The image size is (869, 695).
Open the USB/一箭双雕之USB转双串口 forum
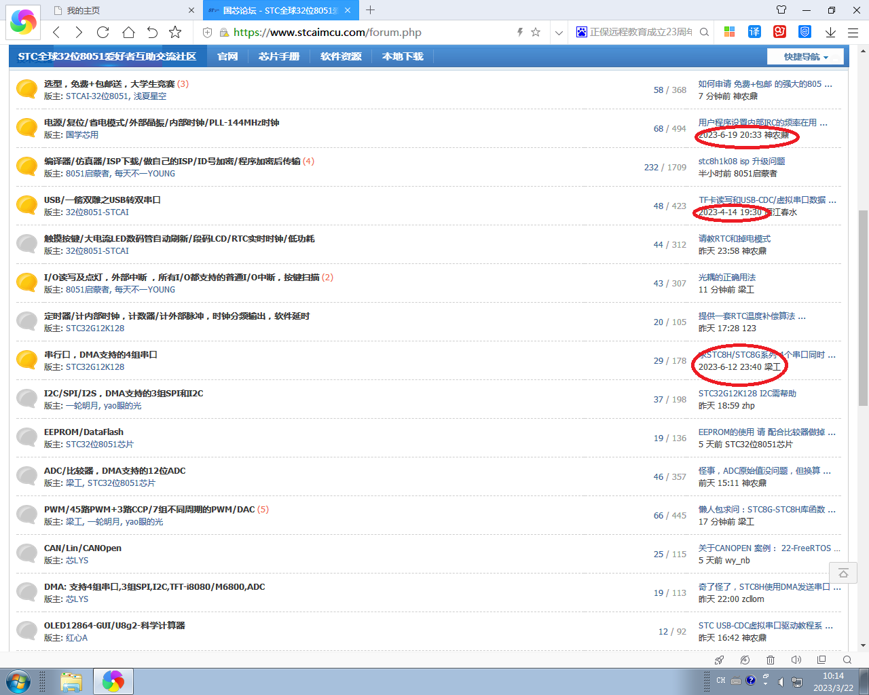103,200
